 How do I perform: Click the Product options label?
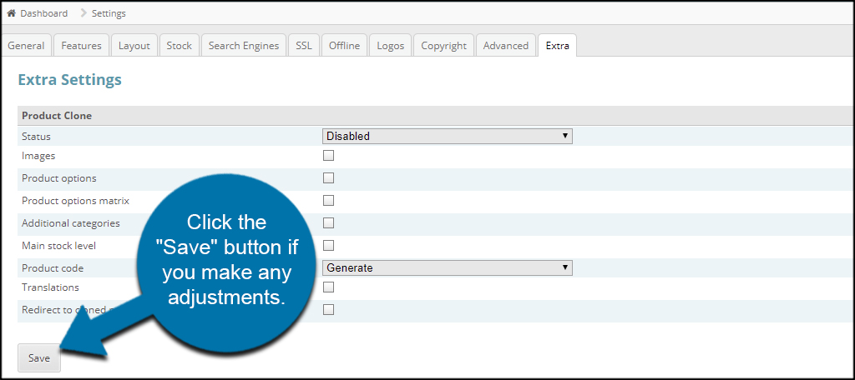tap(59, 178)
